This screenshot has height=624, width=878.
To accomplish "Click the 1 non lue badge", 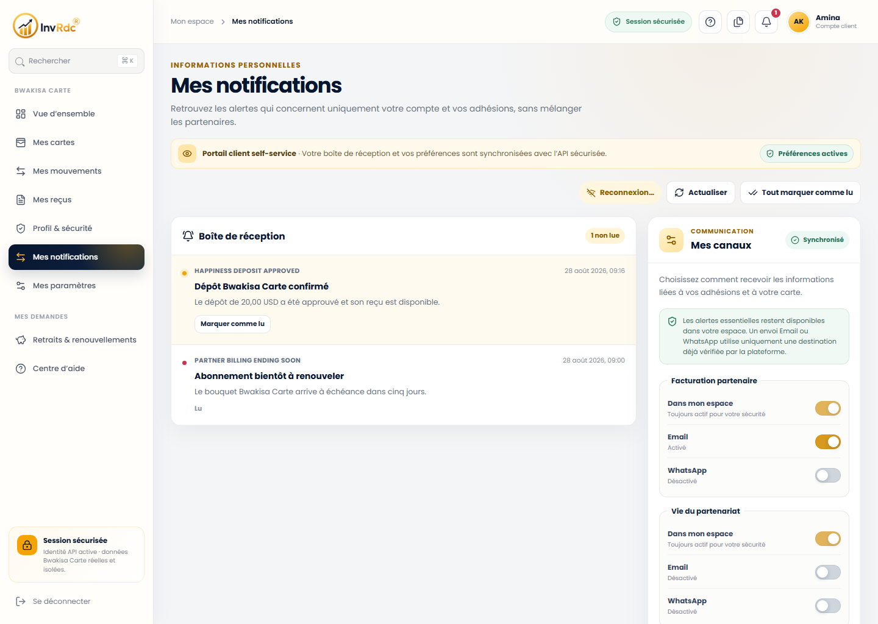I will pyautogui.click(x=605, y=236).
